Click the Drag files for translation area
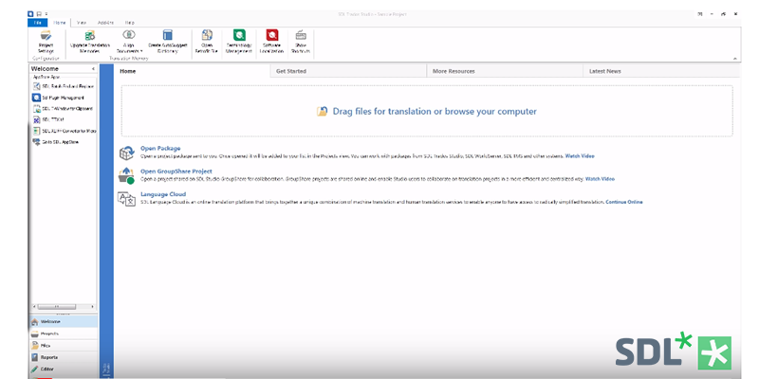 (427, 112)
